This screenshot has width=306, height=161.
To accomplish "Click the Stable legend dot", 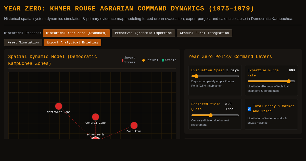I will point(163,60).
